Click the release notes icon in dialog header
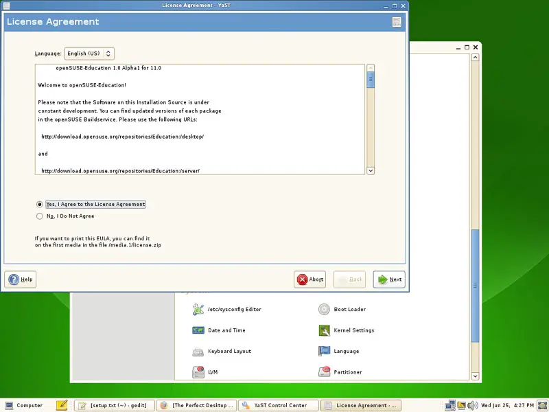 pyautogui.click(x=397, y=22)
